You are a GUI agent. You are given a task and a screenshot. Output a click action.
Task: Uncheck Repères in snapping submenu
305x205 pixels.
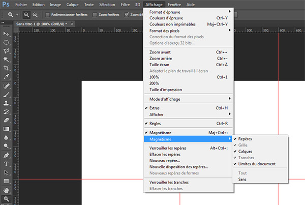pyautogui.click(x=260, y=139)
